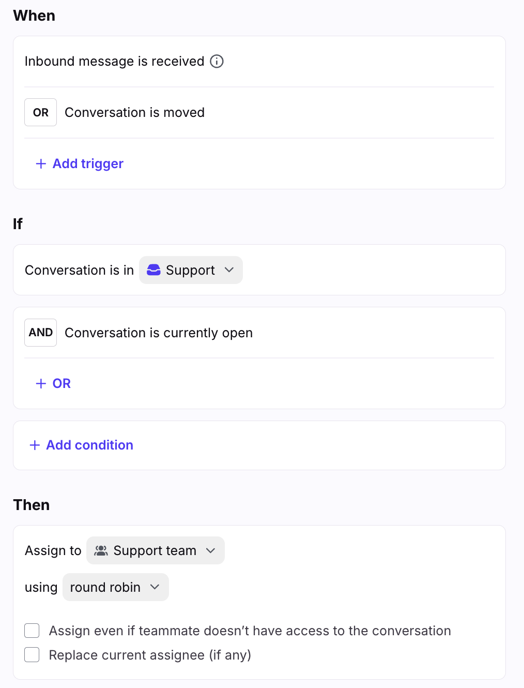The width and height of the screenshot is (524, 688).
Task: Click the plus icon beside OR
Action: tap(41, 384)
